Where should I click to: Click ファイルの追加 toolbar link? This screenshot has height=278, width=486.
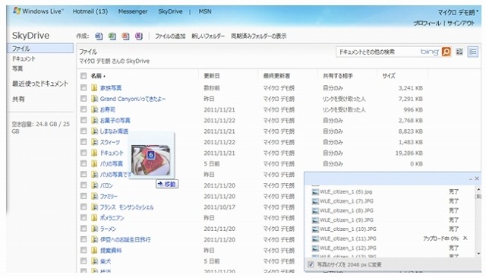[170, 36]
